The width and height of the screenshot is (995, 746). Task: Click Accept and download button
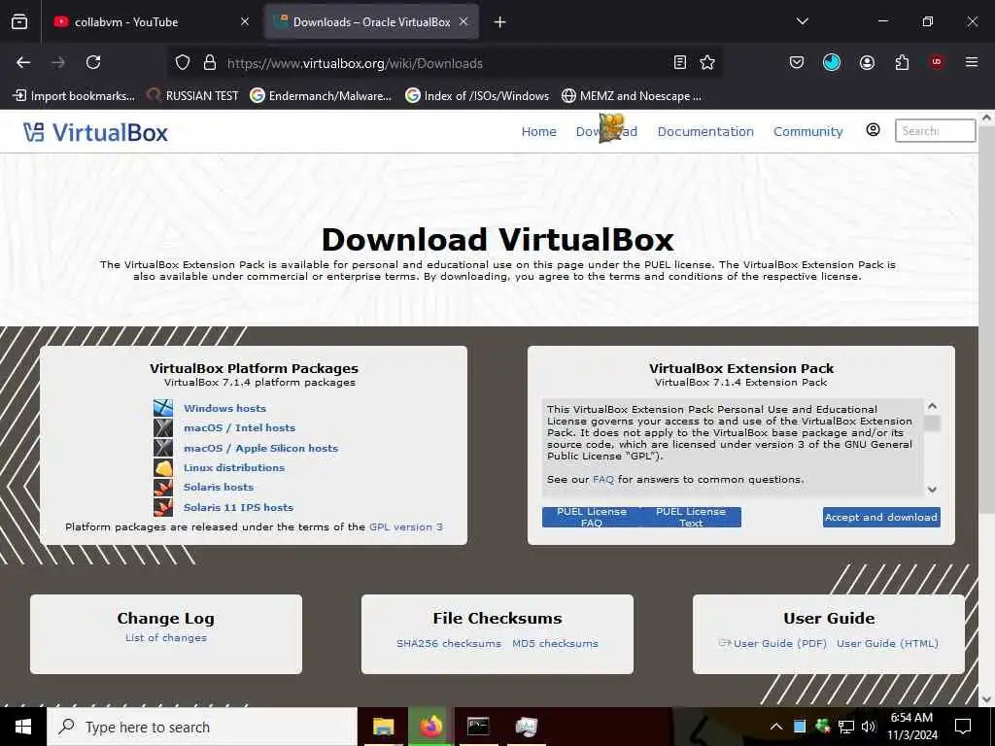[x=881, y=517]
